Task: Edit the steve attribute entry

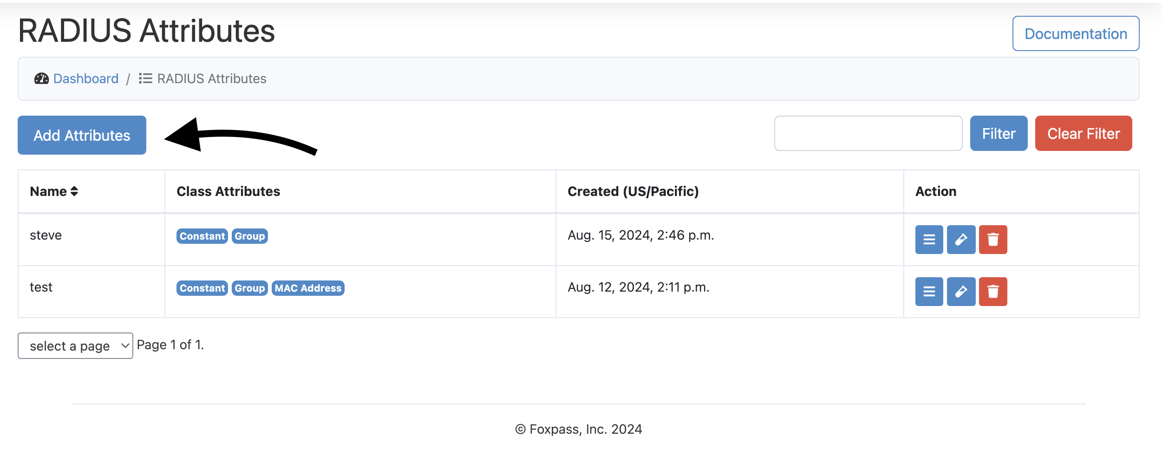Action: pyautogui.click(x=961, y=240)
